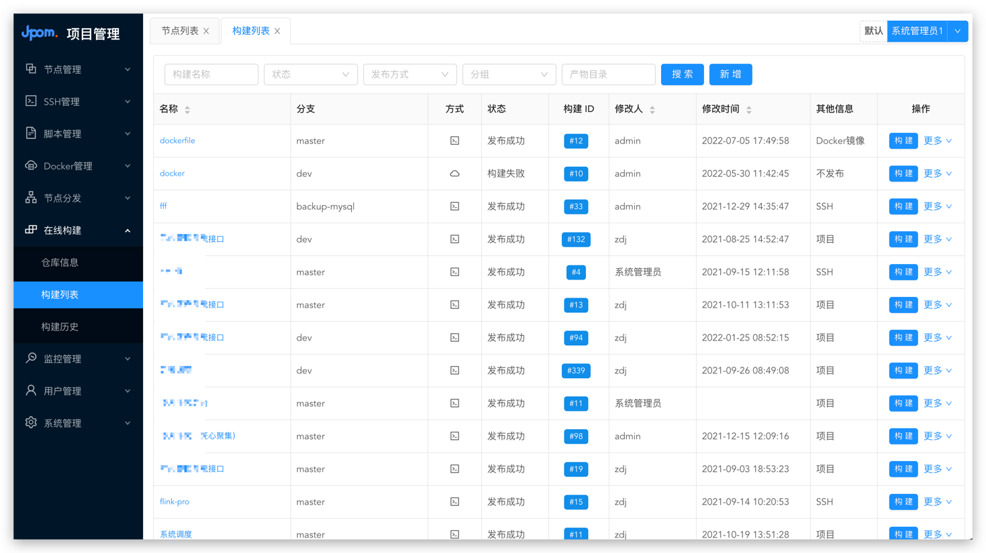Click build ID tag #10
Viewport: 986px width, 553px height.
click(576, 174)
